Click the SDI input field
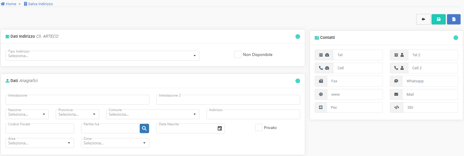The width and height of the screenshot is (464, 156). [431, 107]
